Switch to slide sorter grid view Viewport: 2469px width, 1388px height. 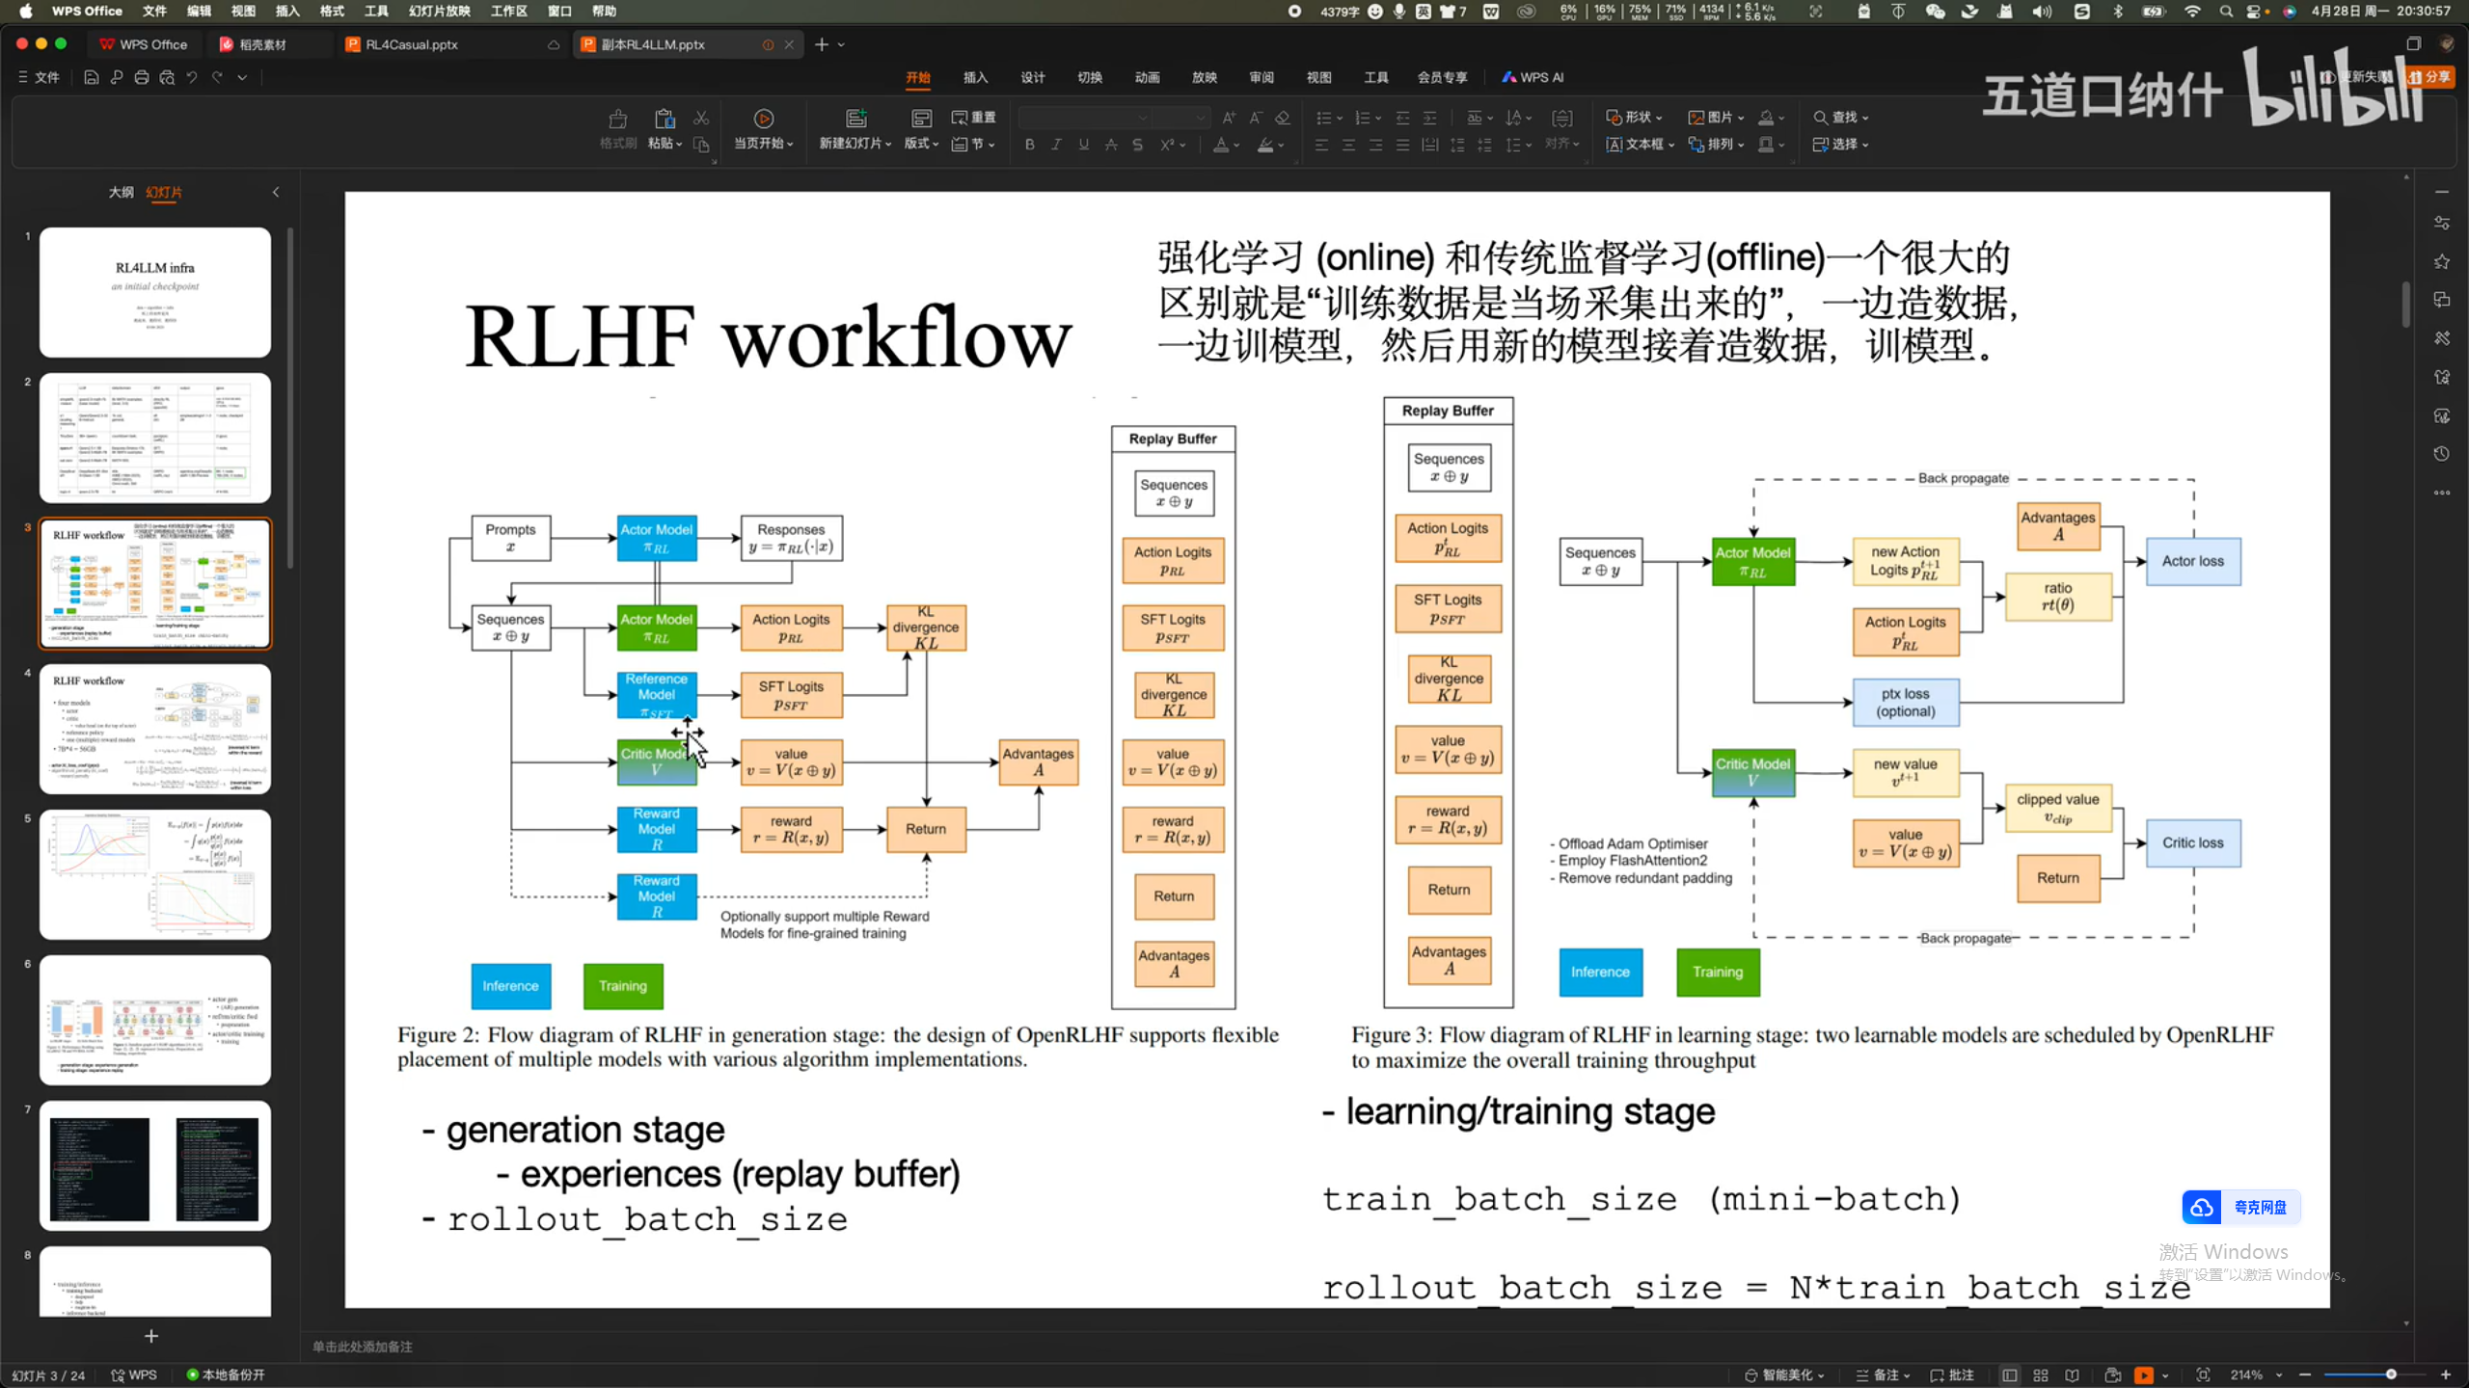(2041, 1375)
